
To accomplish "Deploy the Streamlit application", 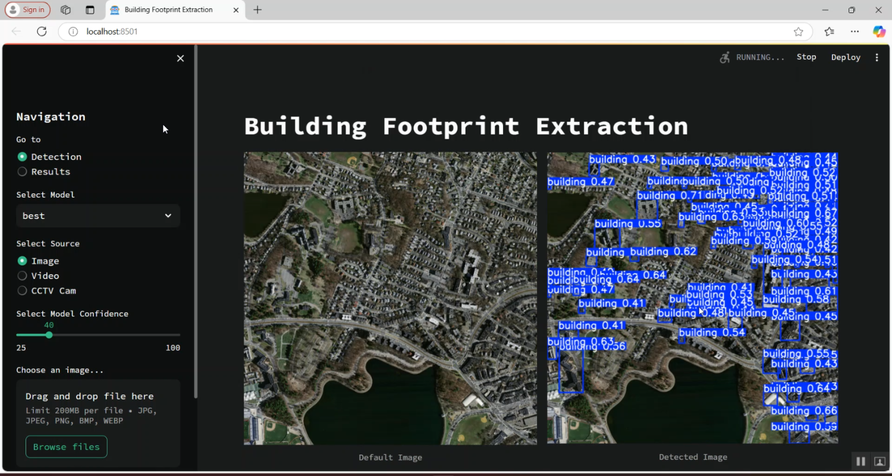I will click(x=846, y=57).
